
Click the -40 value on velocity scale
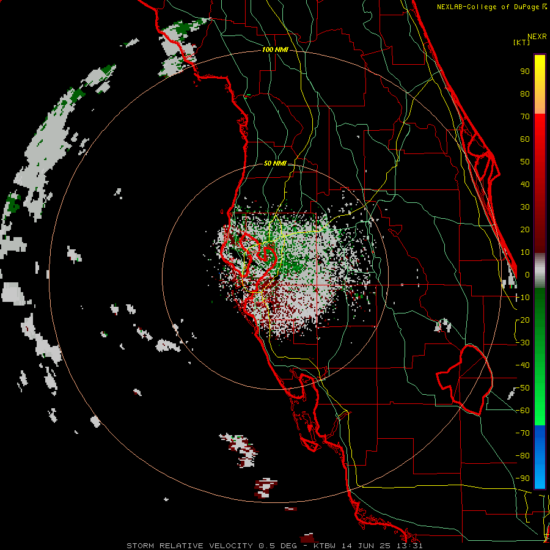click(522, 365)
